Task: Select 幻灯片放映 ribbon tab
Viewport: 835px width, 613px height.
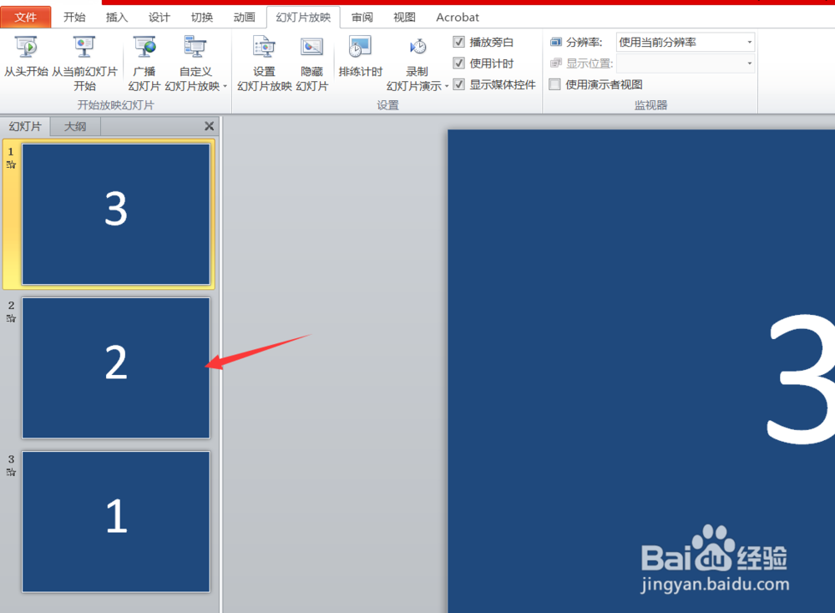Action: tap(303, 17)
